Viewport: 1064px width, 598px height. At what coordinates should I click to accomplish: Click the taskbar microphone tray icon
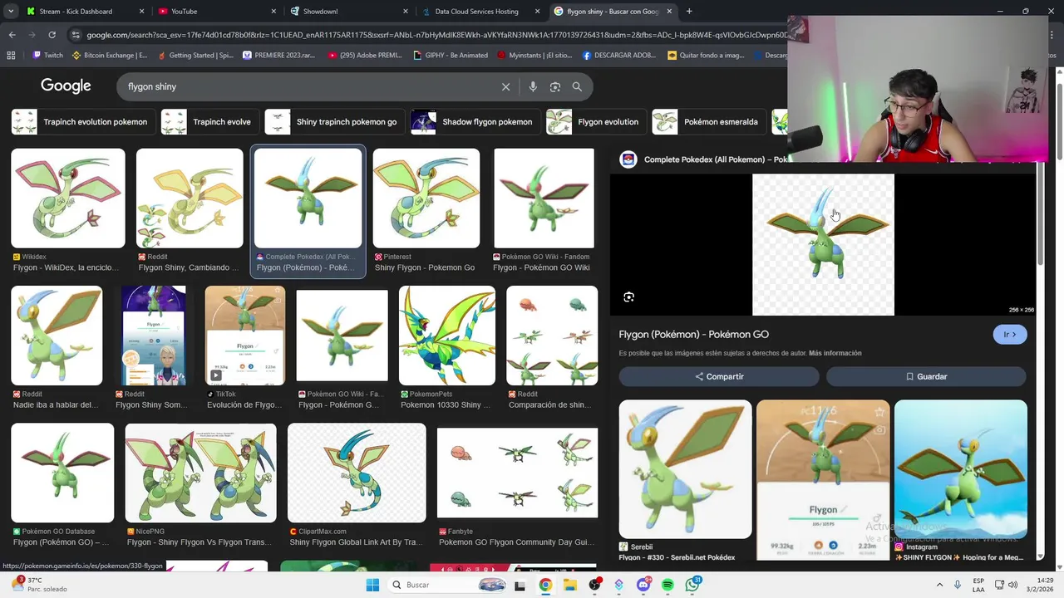958,585
